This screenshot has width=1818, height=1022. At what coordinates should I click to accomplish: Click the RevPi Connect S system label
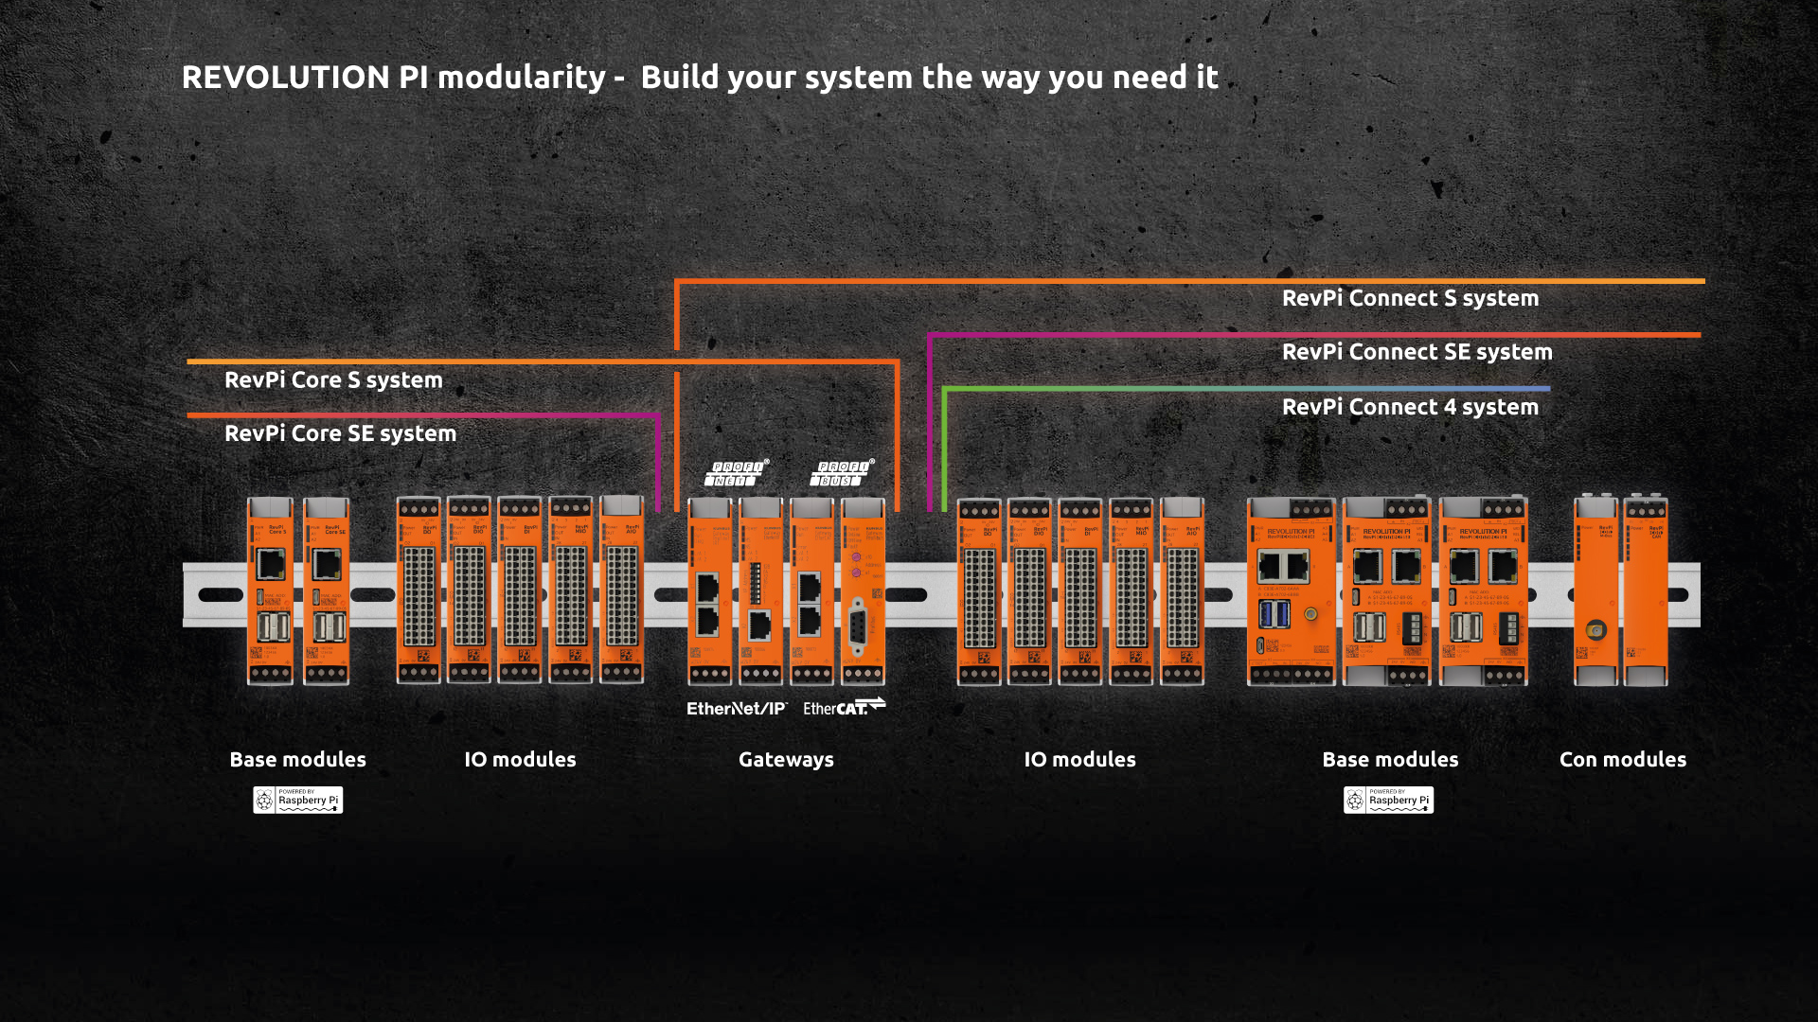1410,298
